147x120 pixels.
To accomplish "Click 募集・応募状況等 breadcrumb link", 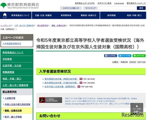I will [59, 25].
